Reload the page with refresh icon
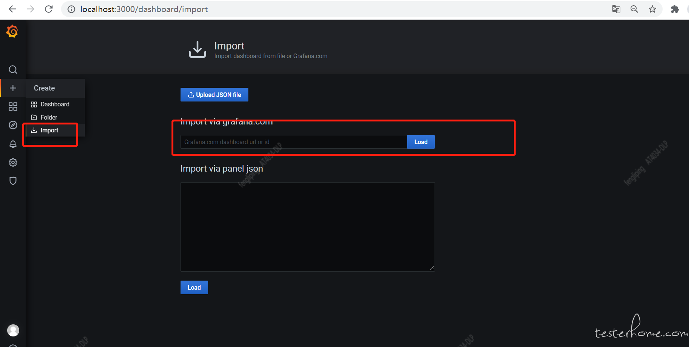 click(x=49, y=9)
